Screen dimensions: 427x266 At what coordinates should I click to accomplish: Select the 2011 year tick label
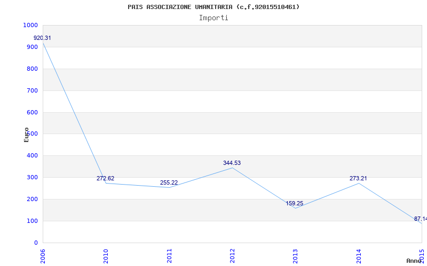[170, 255]
